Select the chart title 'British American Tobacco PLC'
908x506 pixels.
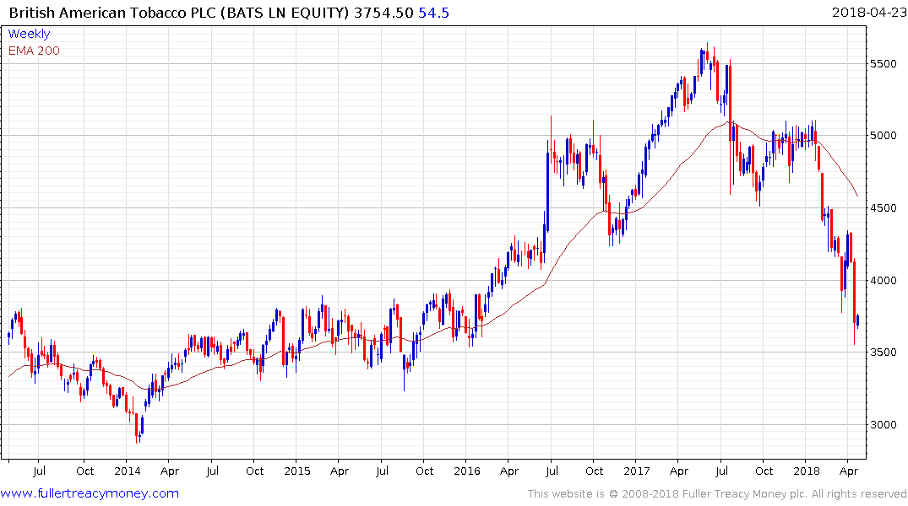pyautogui.click(x=113, y=13)
